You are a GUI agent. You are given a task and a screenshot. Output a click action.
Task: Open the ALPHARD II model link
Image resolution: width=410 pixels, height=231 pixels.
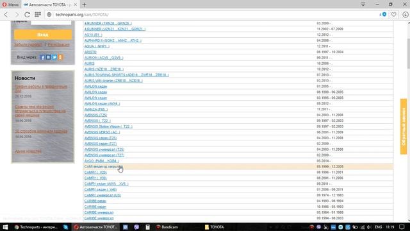[113, 40]
